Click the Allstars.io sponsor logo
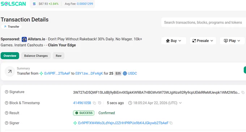Viewport: 246px width, 132px height. [x=24, y=39]
